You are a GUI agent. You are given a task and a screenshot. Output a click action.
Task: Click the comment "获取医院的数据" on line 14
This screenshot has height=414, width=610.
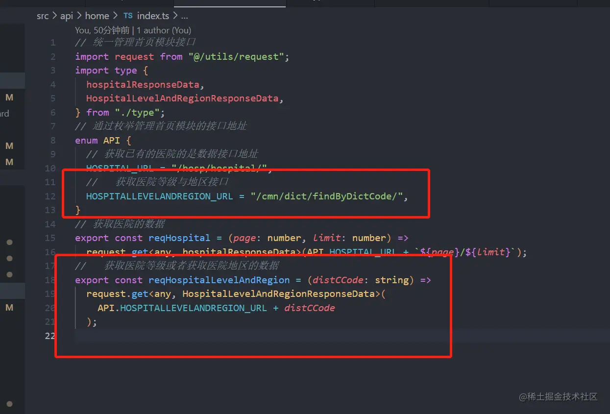coord(128,224)
